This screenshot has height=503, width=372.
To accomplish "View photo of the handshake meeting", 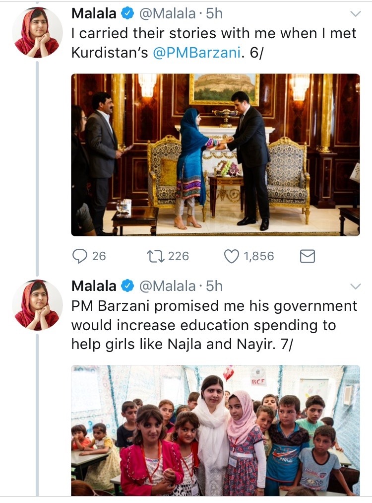I will click(215, 154).
